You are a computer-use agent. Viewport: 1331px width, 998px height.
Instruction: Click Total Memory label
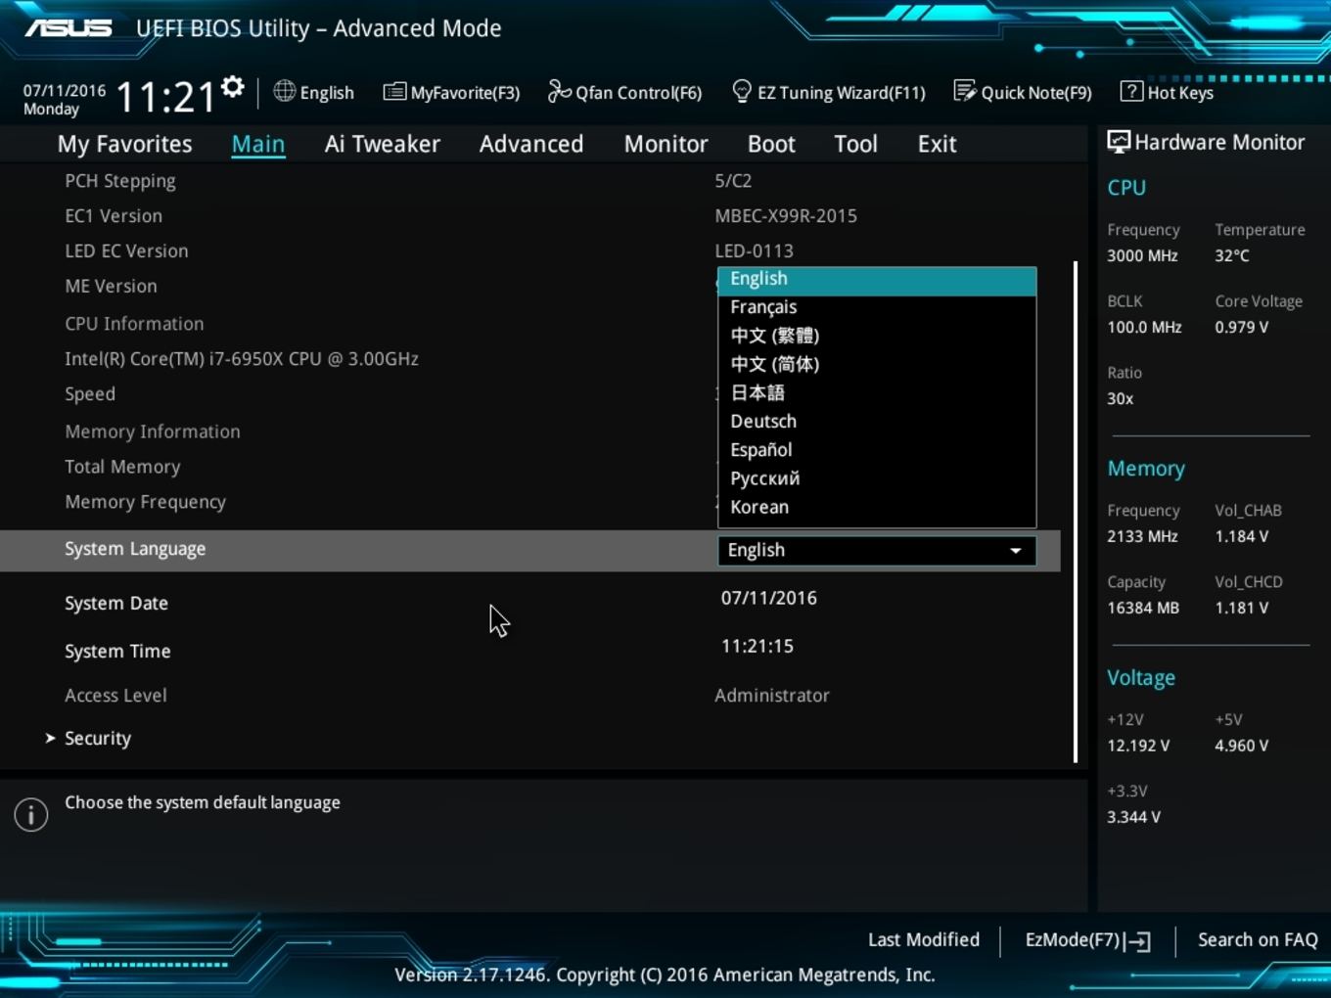(122, 467)
